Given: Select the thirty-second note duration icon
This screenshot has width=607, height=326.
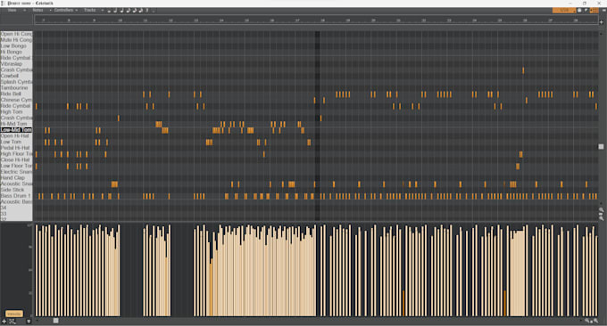Looking at the screenshot, I should pyautogui.click(x=140, y=11).
